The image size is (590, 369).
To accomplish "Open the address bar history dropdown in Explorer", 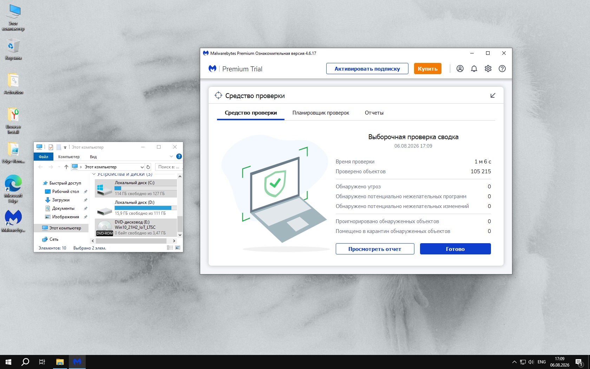I will point(142,167).
